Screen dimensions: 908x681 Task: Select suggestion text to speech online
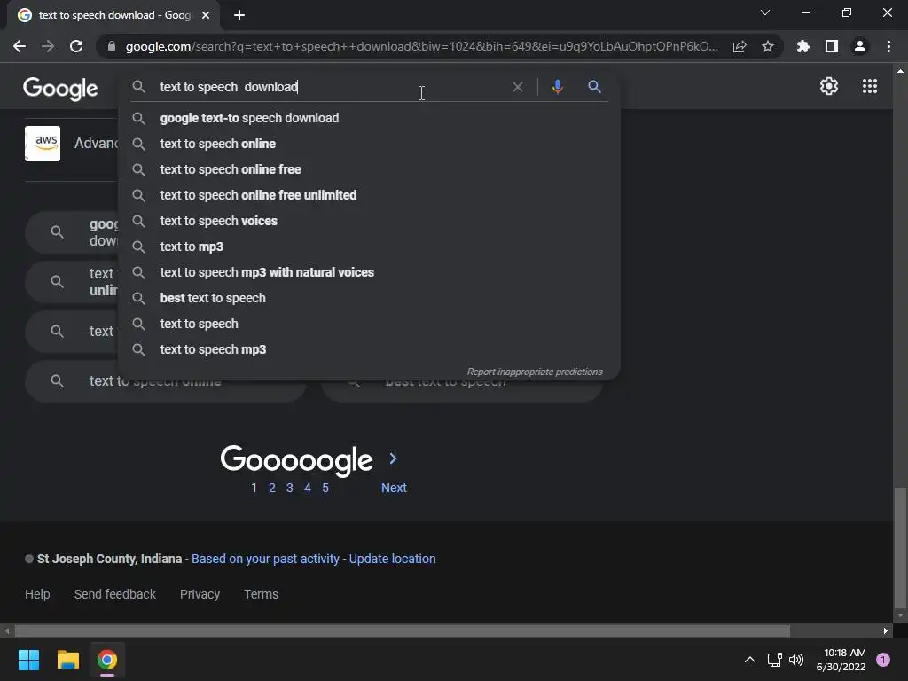369,144
